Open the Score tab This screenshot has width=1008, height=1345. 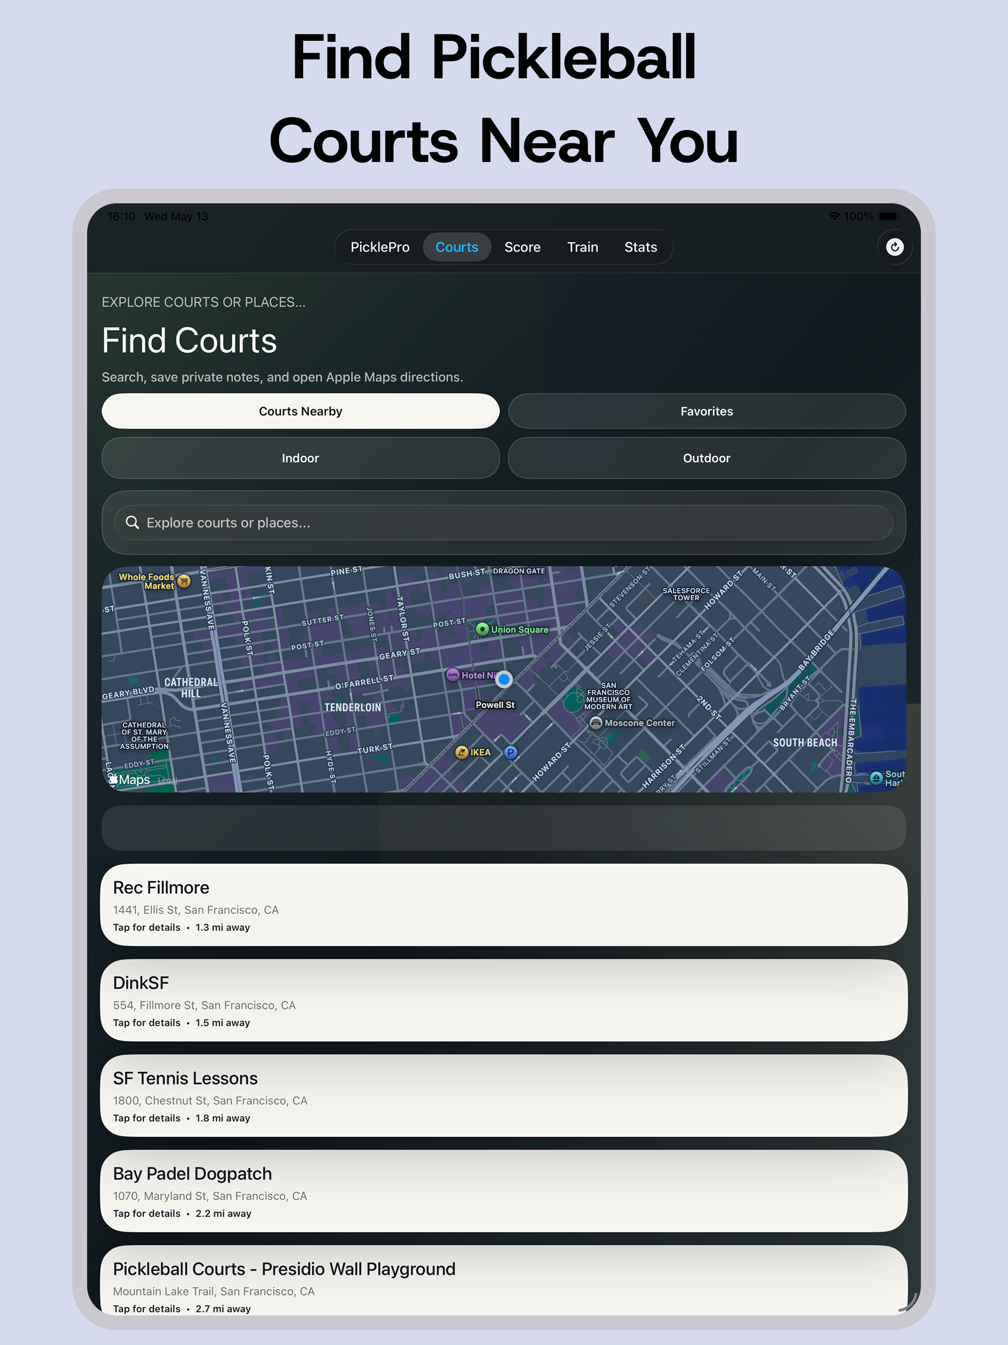[x=522, y=247]
